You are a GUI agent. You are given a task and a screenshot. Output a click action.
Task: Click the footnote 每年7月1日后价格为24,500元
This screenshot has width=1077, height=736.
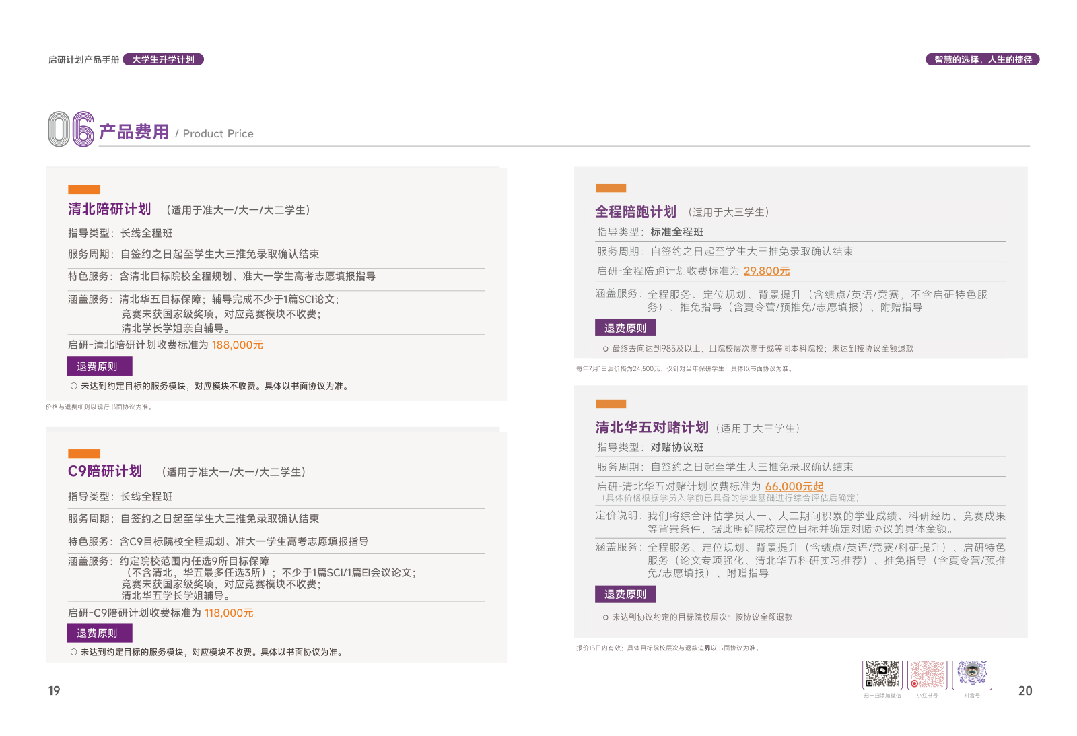(685, 369)
